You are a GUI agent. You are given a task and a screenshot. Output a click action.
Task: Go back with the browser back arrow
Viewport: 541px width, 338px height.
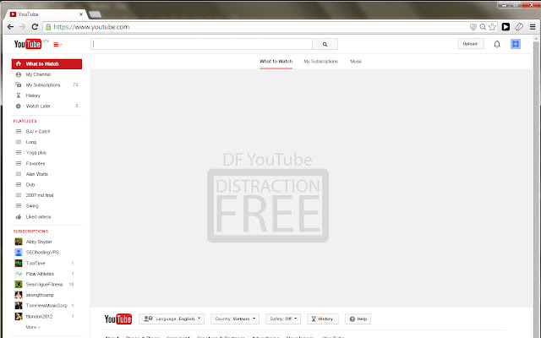point(10,27)
